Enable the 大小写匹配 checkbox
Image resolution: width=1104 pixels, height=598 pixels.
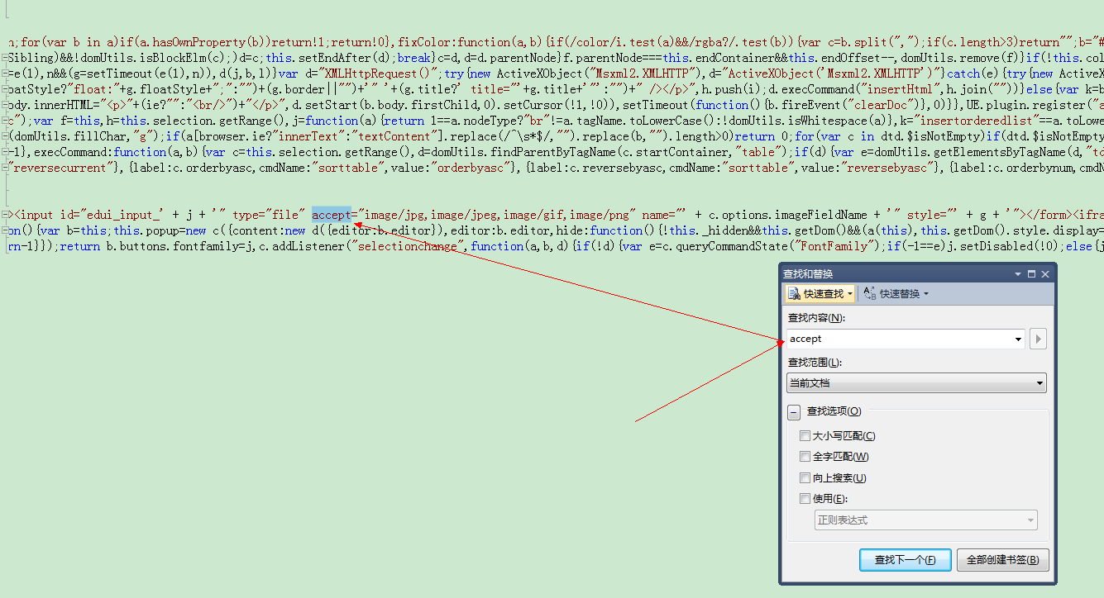tap(805, 436)
